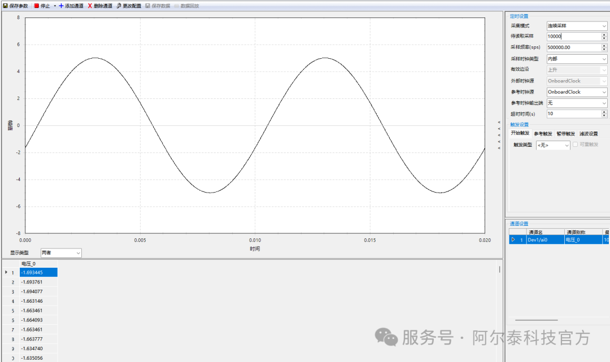This screenshot has height=362, width=610.
Task: Expand the 触发类型 dropdown
Action: coord(567,146)
